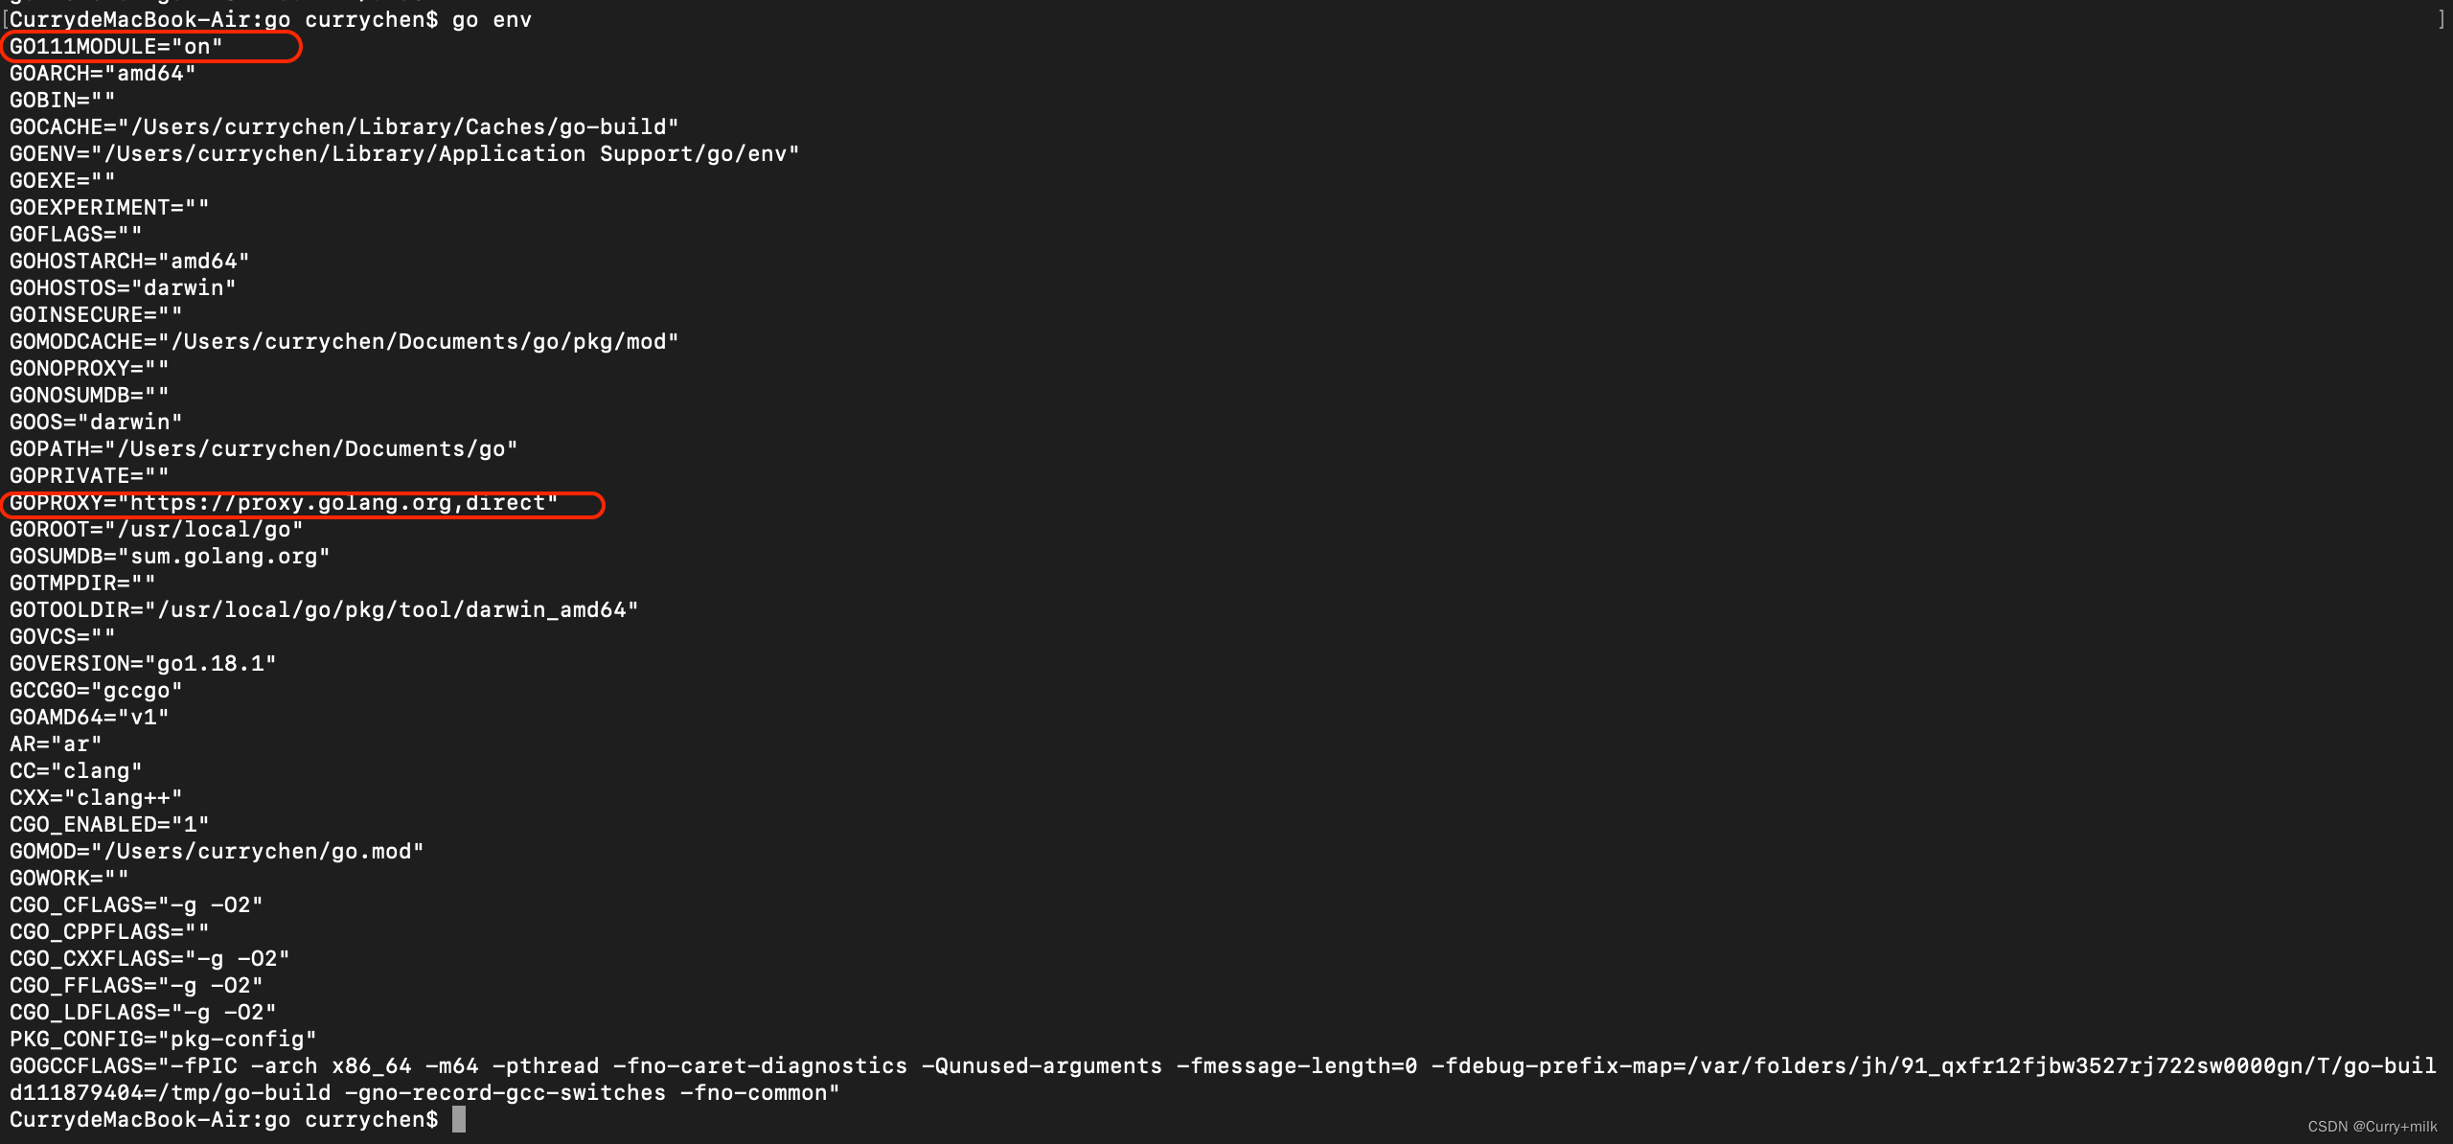2453x1144 pixels.
Task: Click the GOSUMDB="sum.golang.org" line
Action: click(x=170, y=557)
